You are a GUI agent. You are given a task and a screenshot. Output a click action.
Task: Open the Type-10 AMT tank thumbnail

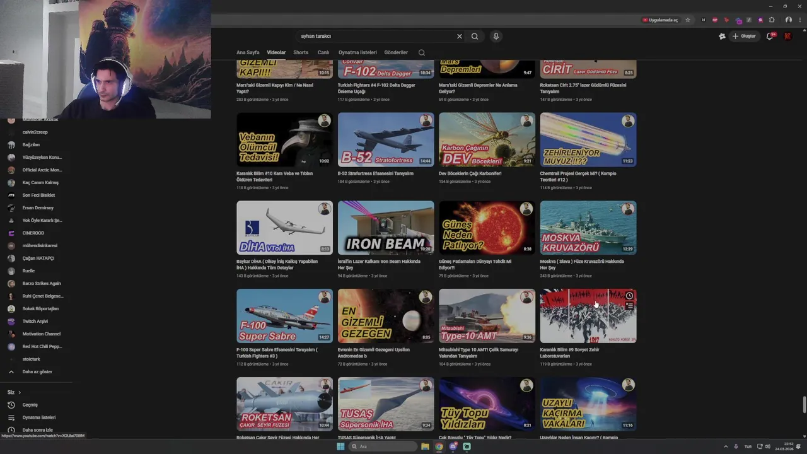coord(487,316)
